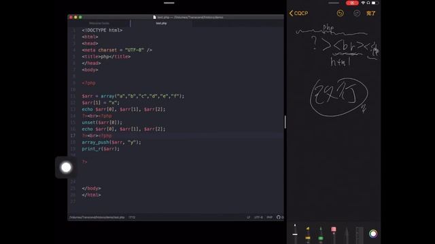Viewport: 435px width, 244px height.
Task: Switch to the test.php editor tab
Action: [162, 23]
